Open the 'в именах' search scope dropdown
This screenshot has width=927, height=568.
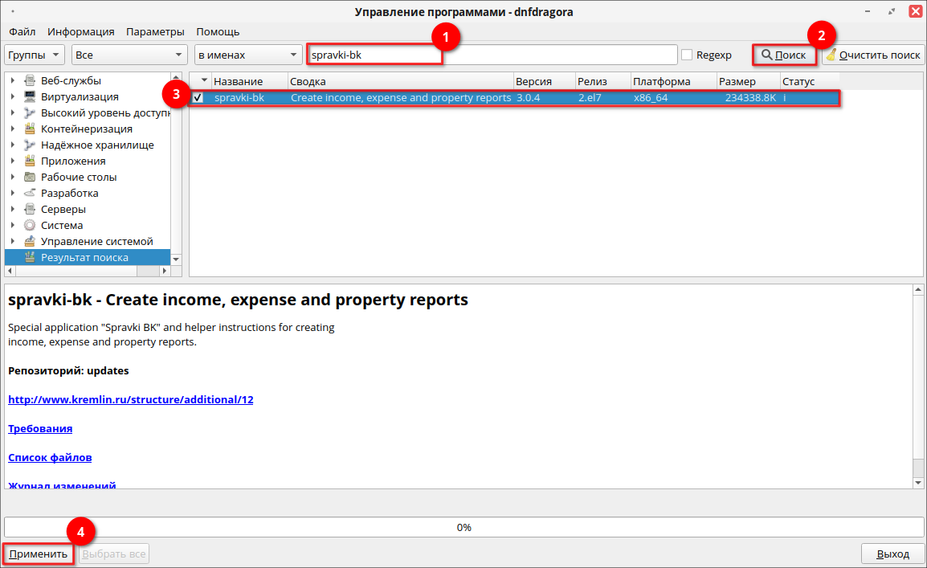[x=247, y=55]
